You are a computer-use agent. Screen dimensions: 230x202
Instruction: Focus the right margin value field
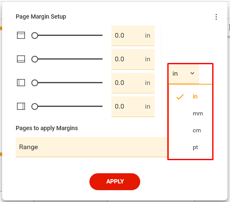coord(133,106)
